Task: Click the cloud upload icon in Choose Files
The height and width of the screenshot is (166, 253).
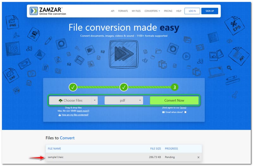Action: point(60,101)
